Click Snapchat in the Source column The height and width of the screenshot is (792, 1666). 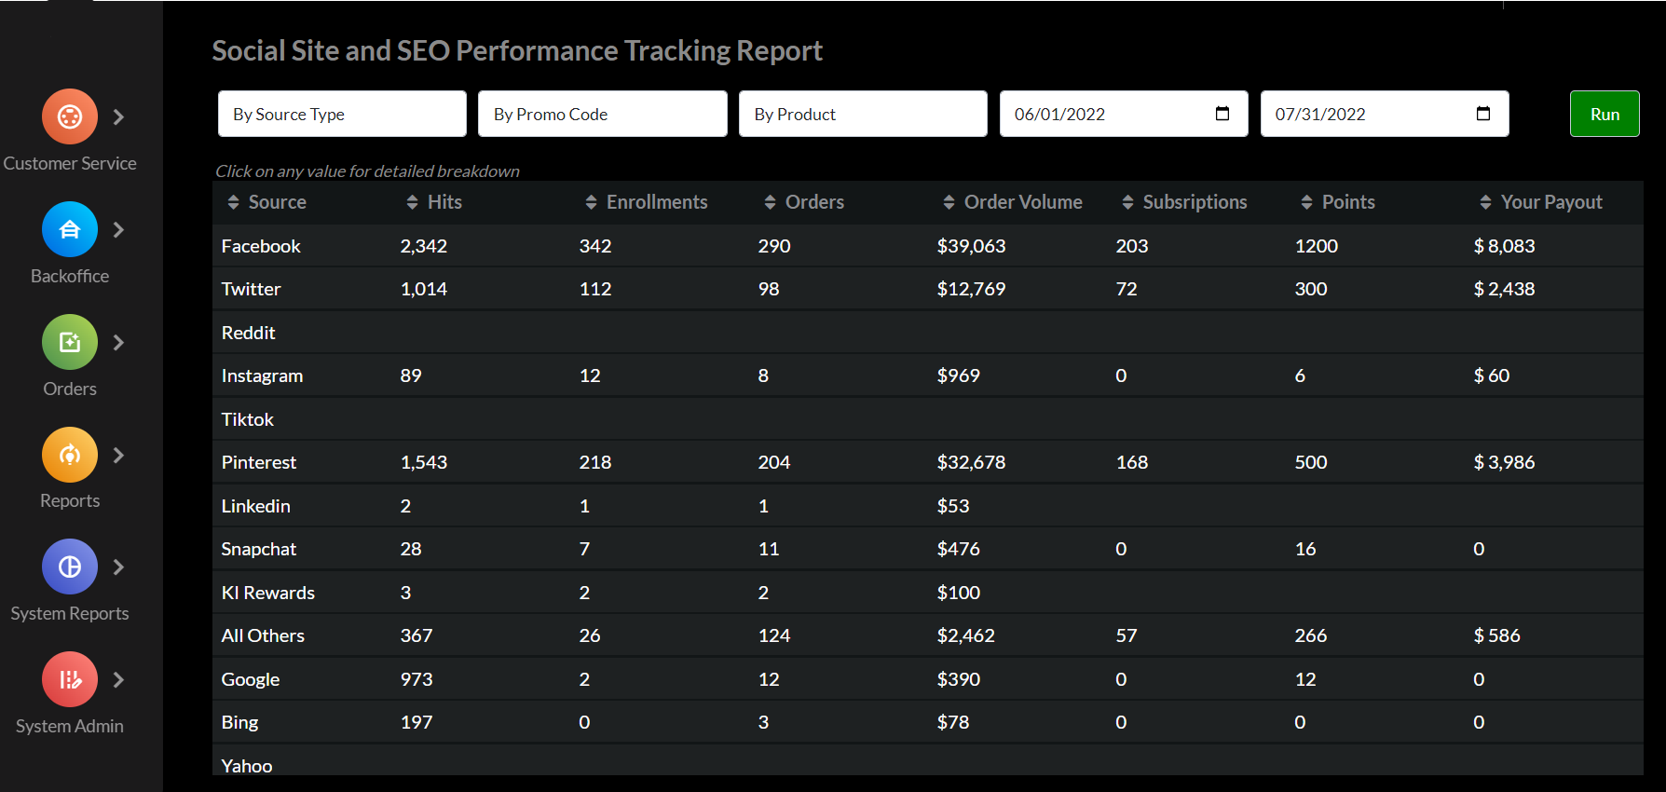point(259,549)
